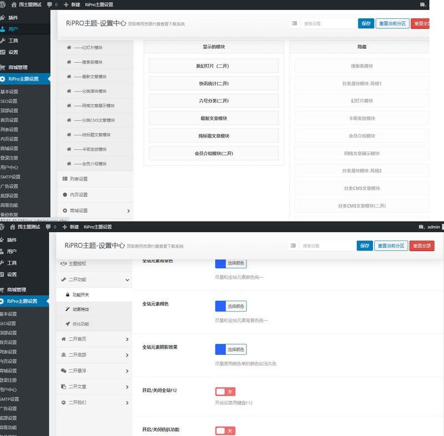444x436 pixels.
Task: Click the expand-all icon in lower screenshot header
Action: [293, 245]
